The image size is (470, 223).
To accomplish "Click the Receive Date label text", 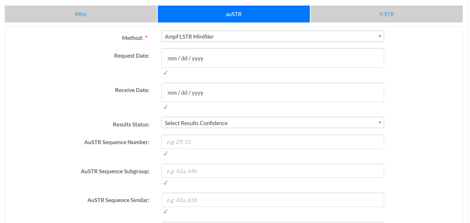I will pyautogui.click(x=132, y=90).
